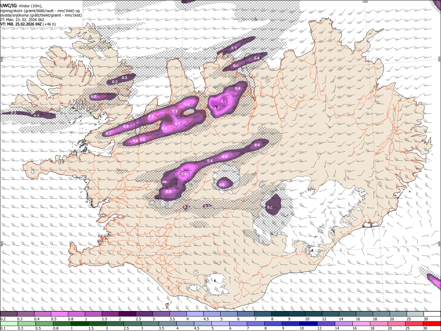Select the darkest purple swatch labeled 2 in upper legend

click(x=127, y=314)
